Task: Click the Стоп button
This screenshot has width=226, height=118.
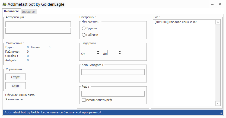Action: click(x=15, y=85)
